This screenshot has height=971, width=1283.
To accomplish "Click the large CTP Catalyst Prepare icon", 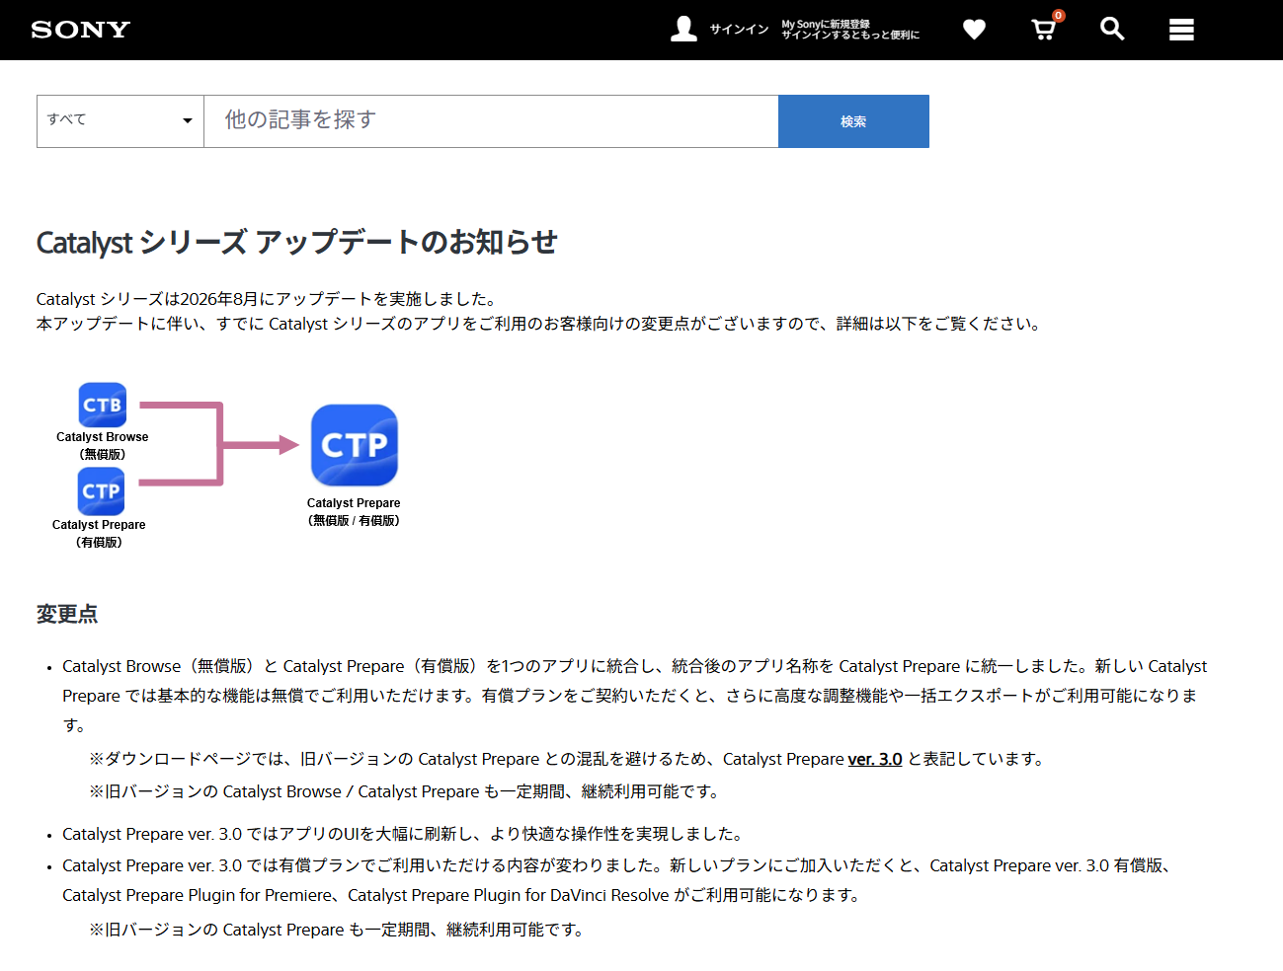I will [355, 445].
